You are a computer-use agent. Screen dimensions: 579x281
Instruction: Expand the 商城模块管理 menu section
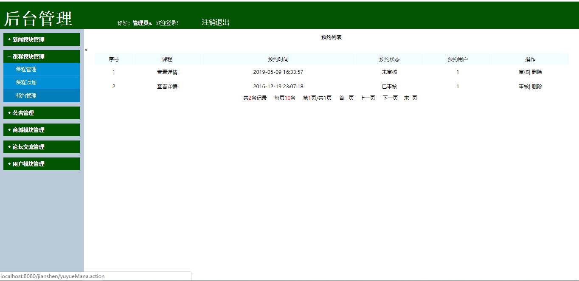[x=42, y=130]
